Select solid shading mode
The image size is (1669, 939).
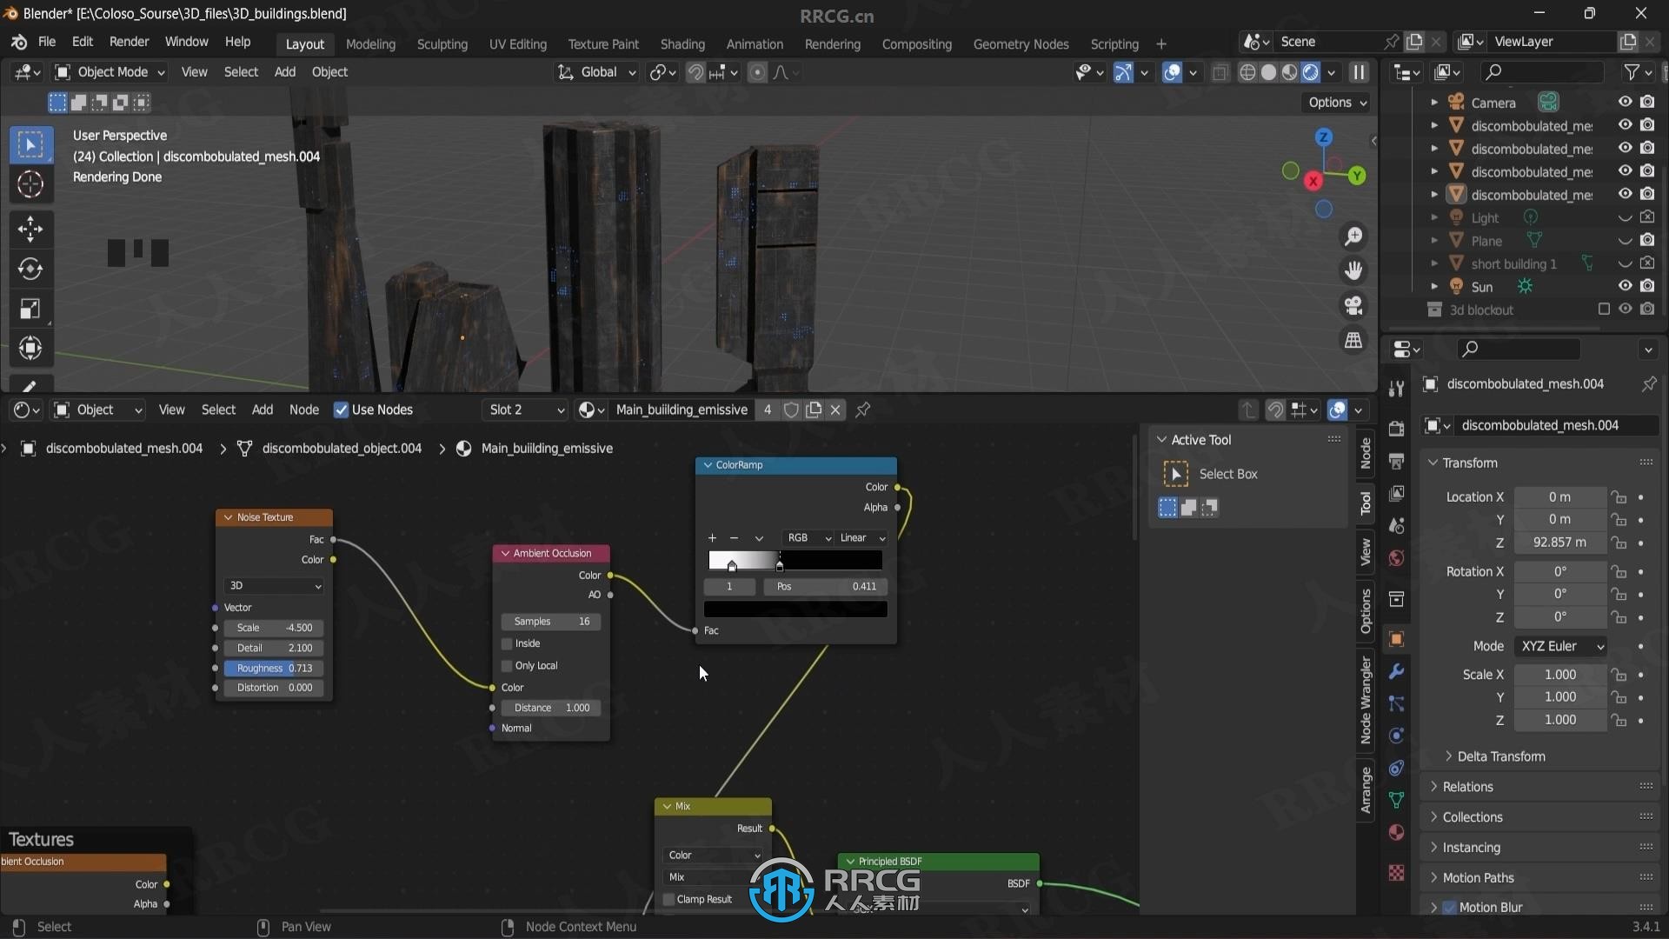click(x=1268, y=72)
